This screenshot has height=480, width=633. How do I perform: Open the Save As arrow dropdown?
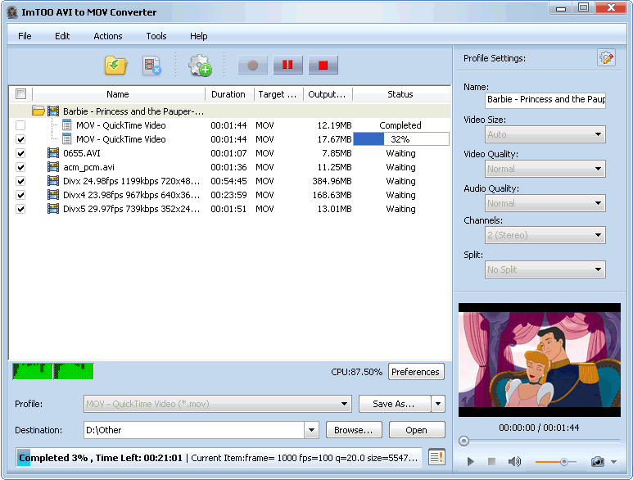[x=438, y=404]
